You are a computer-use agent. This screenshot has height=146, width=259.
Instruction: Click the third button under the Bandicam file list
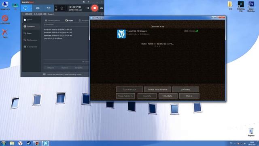click(79, 68)
